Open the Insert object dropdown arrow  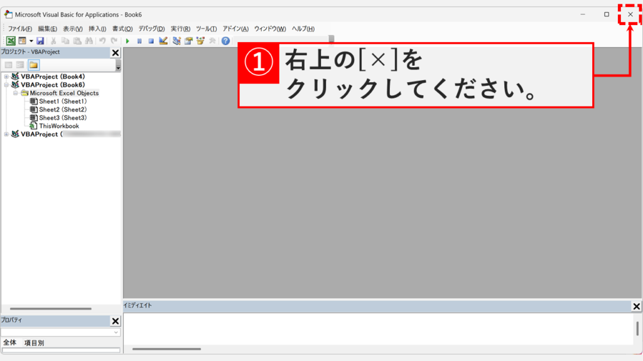tap(31, 41)
